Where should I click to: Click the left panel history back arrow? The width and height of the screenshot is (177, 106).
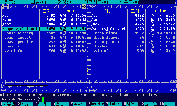(3, 7)
